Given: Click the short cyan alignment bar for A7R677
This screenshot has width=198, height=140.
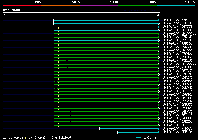Looking at the screenshot, I should click(x=129, y=129).
